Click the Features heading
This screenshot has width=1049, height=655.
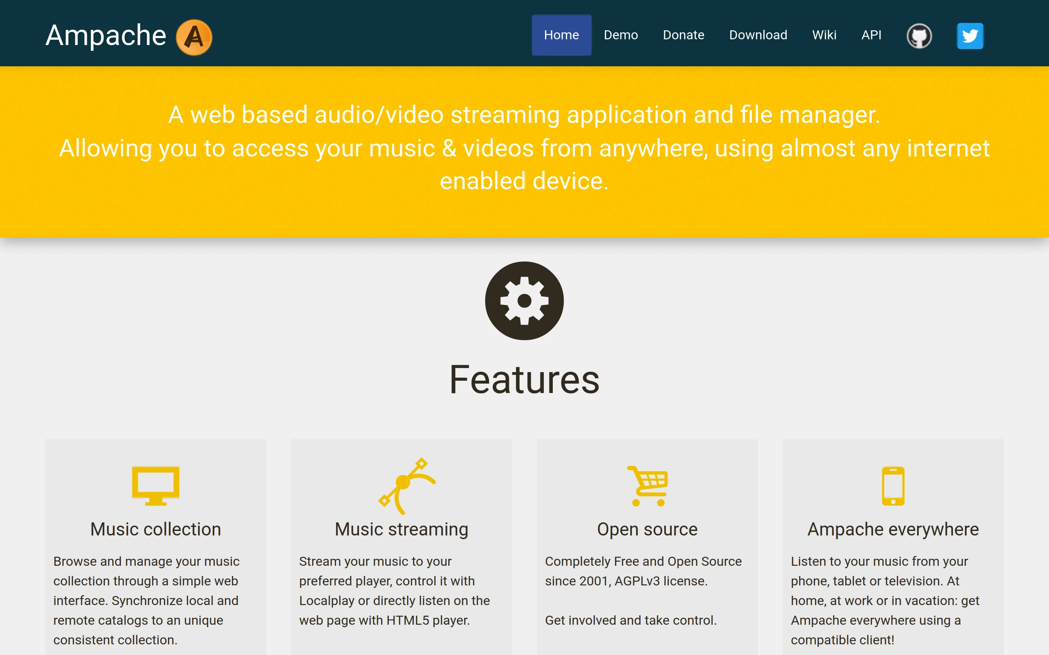pyautogui.click(x=524, y=380)
